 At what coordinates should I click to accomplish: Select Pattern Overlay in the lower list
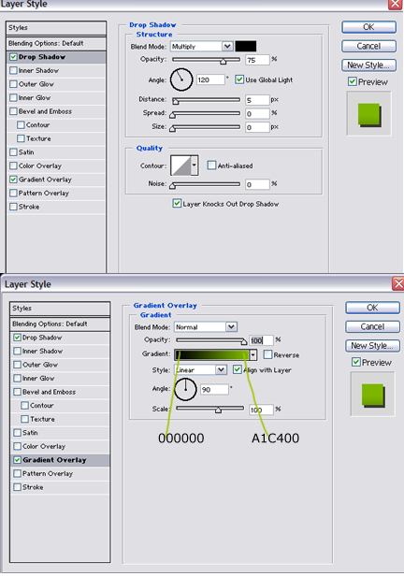pyautogui.click(x=60, y=473)
